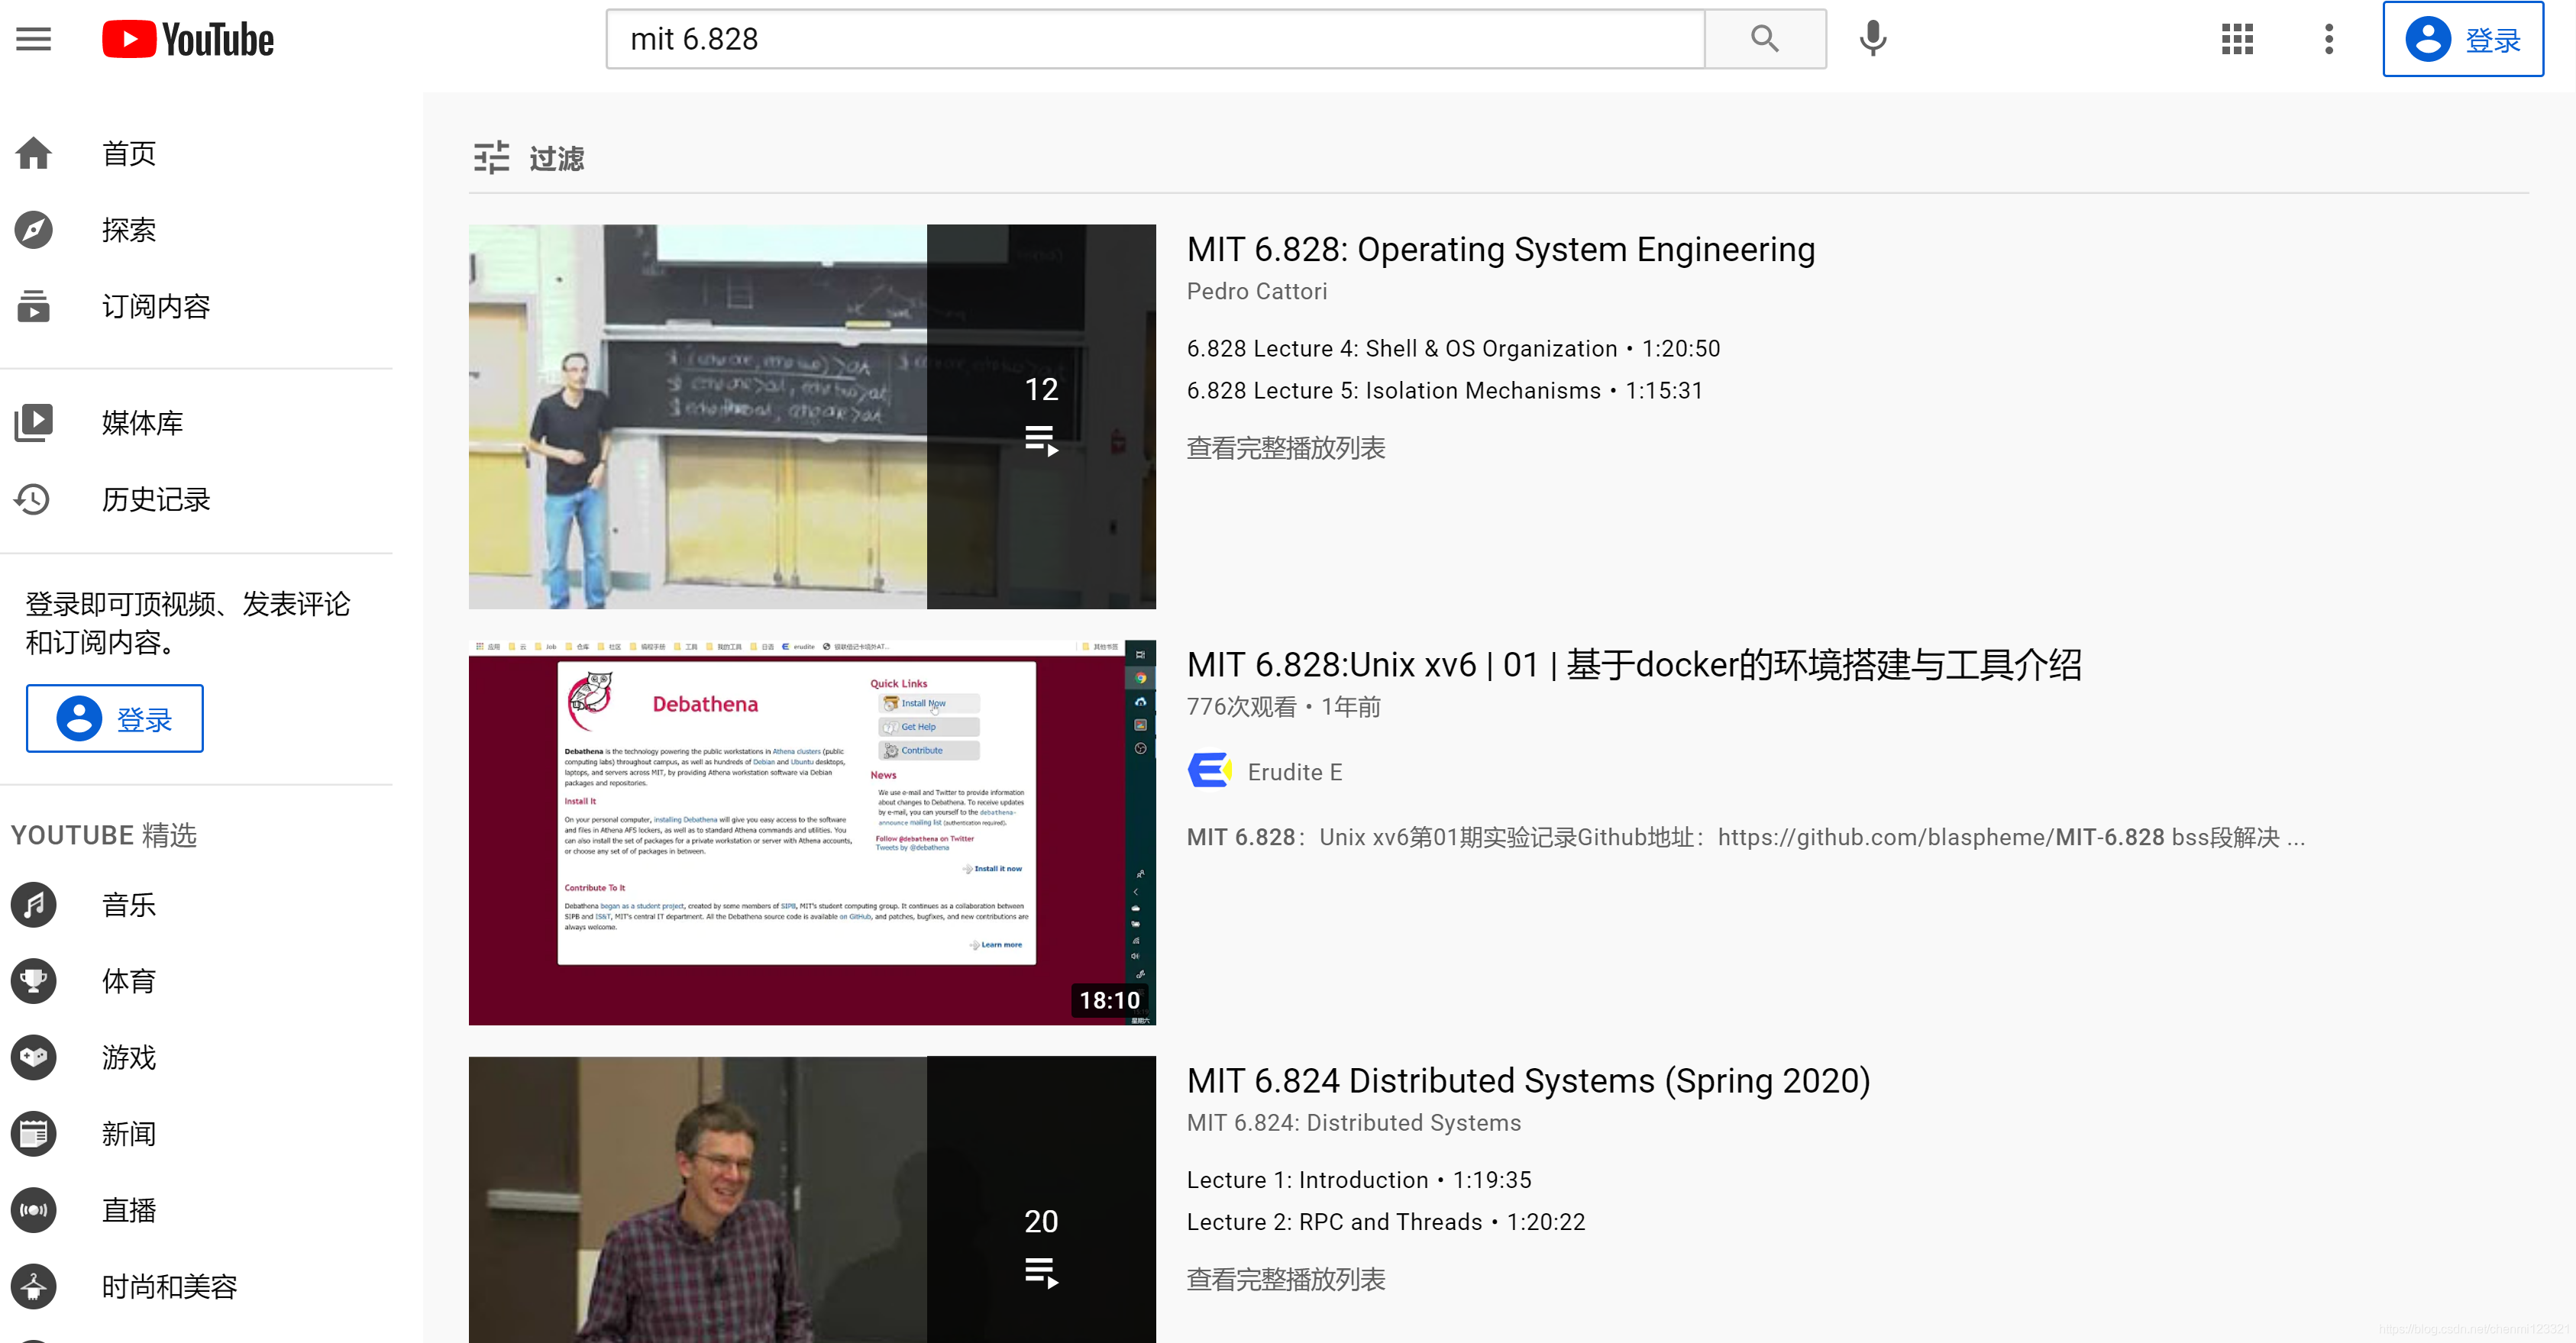Image resolution: width=2576 pixels, height=1343 pixels.
Task: Open the hamburger guide menu
Action: pyautogui.click(x=33, y=40)
